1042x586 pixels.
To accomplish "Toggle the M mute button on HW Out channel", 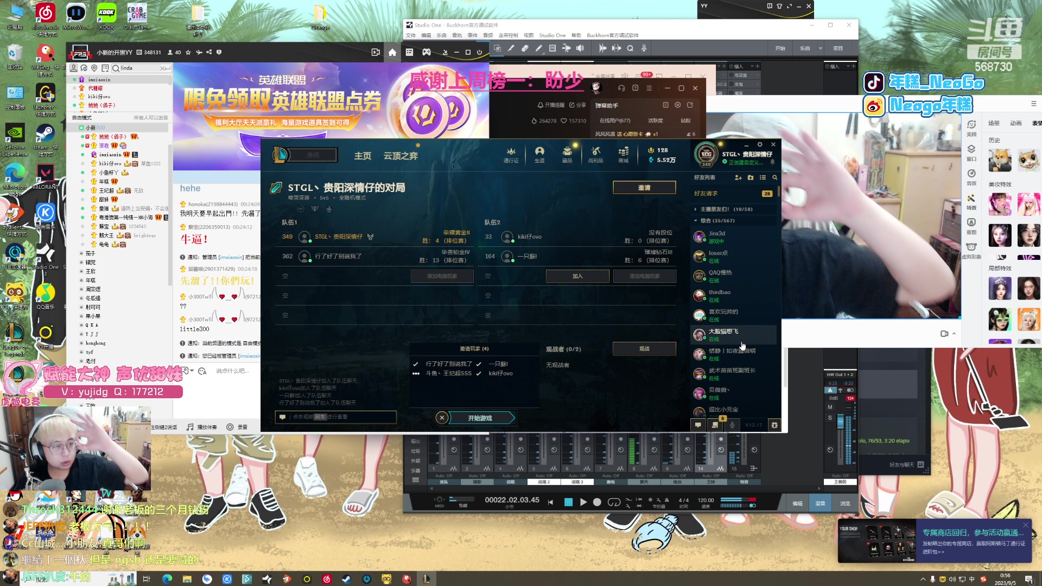I will (x=830, y=407).
